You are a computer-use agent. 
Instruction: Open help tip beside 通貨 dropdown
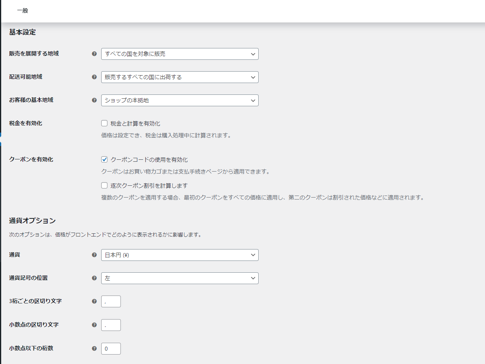pyautogui.click(x=94, y=255)
